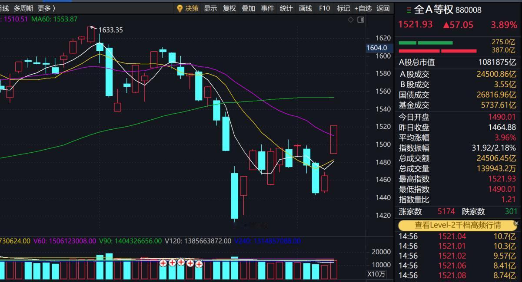Click the three-line icon beside 全A等权
The height and width of the screenshot is (282, 522).
(x=409, y=10)
